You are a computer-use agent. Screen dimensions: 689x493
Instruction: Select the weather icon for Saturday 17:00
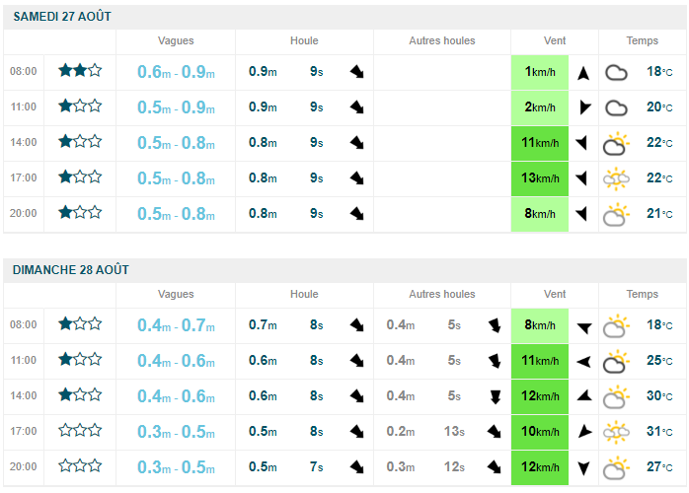tap(617, 178)
